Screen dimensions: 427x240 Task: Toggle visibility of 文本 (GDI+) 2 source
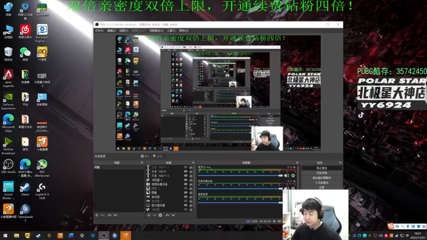(x=186, y=176)
